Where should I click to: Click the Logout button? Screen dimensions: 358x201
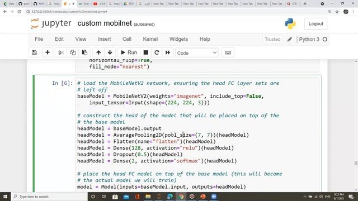coord(315,23)
